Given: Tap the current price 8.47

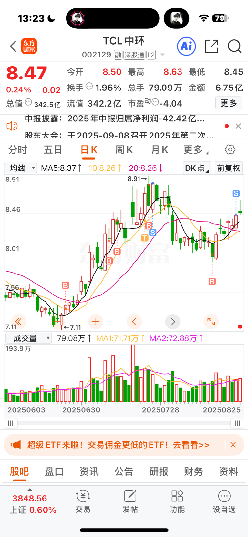Looking at the screenshot, I should (26, 73).
